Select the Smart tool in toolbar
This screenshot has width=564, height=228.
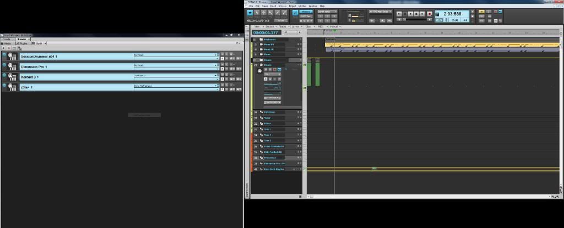(x=250, y=12)
